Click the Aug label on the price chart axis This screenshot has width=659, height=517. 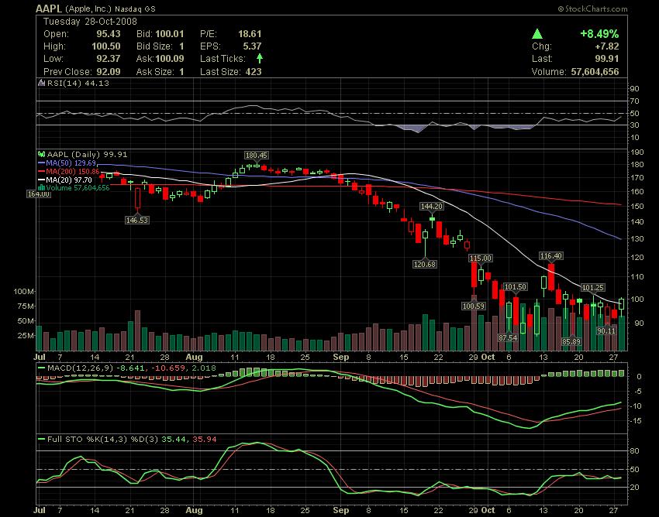click(194, 357)
